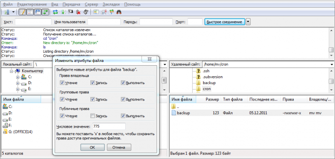Uncheck owner Выполнить checkbox
The image size is (335, 159).
123,83
